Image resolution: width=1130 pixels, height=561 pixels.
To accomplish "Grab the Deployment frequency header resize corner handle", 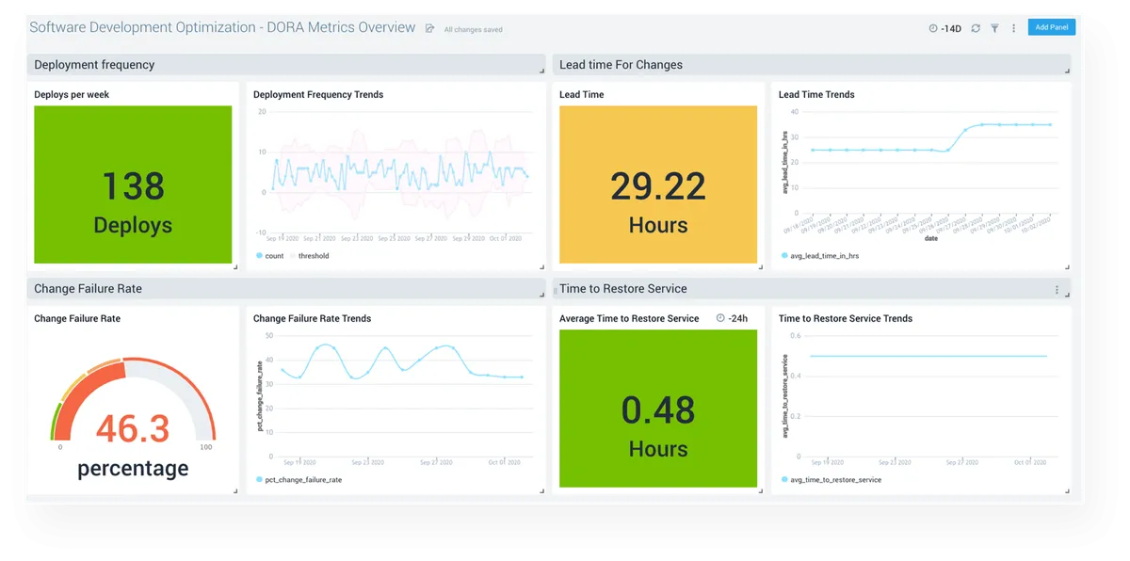I will (x=541, y=72).
